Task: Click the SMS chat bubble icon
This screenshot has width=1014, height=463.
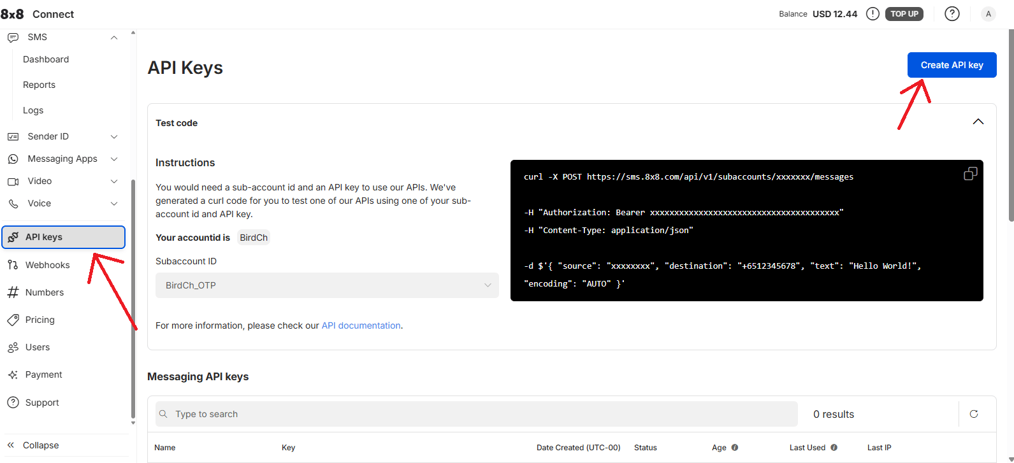Action: click(13, 38)
